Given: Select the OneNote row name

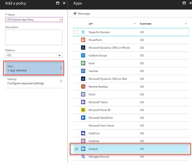Looking at the screenshot, I should (x=94, y=141).
